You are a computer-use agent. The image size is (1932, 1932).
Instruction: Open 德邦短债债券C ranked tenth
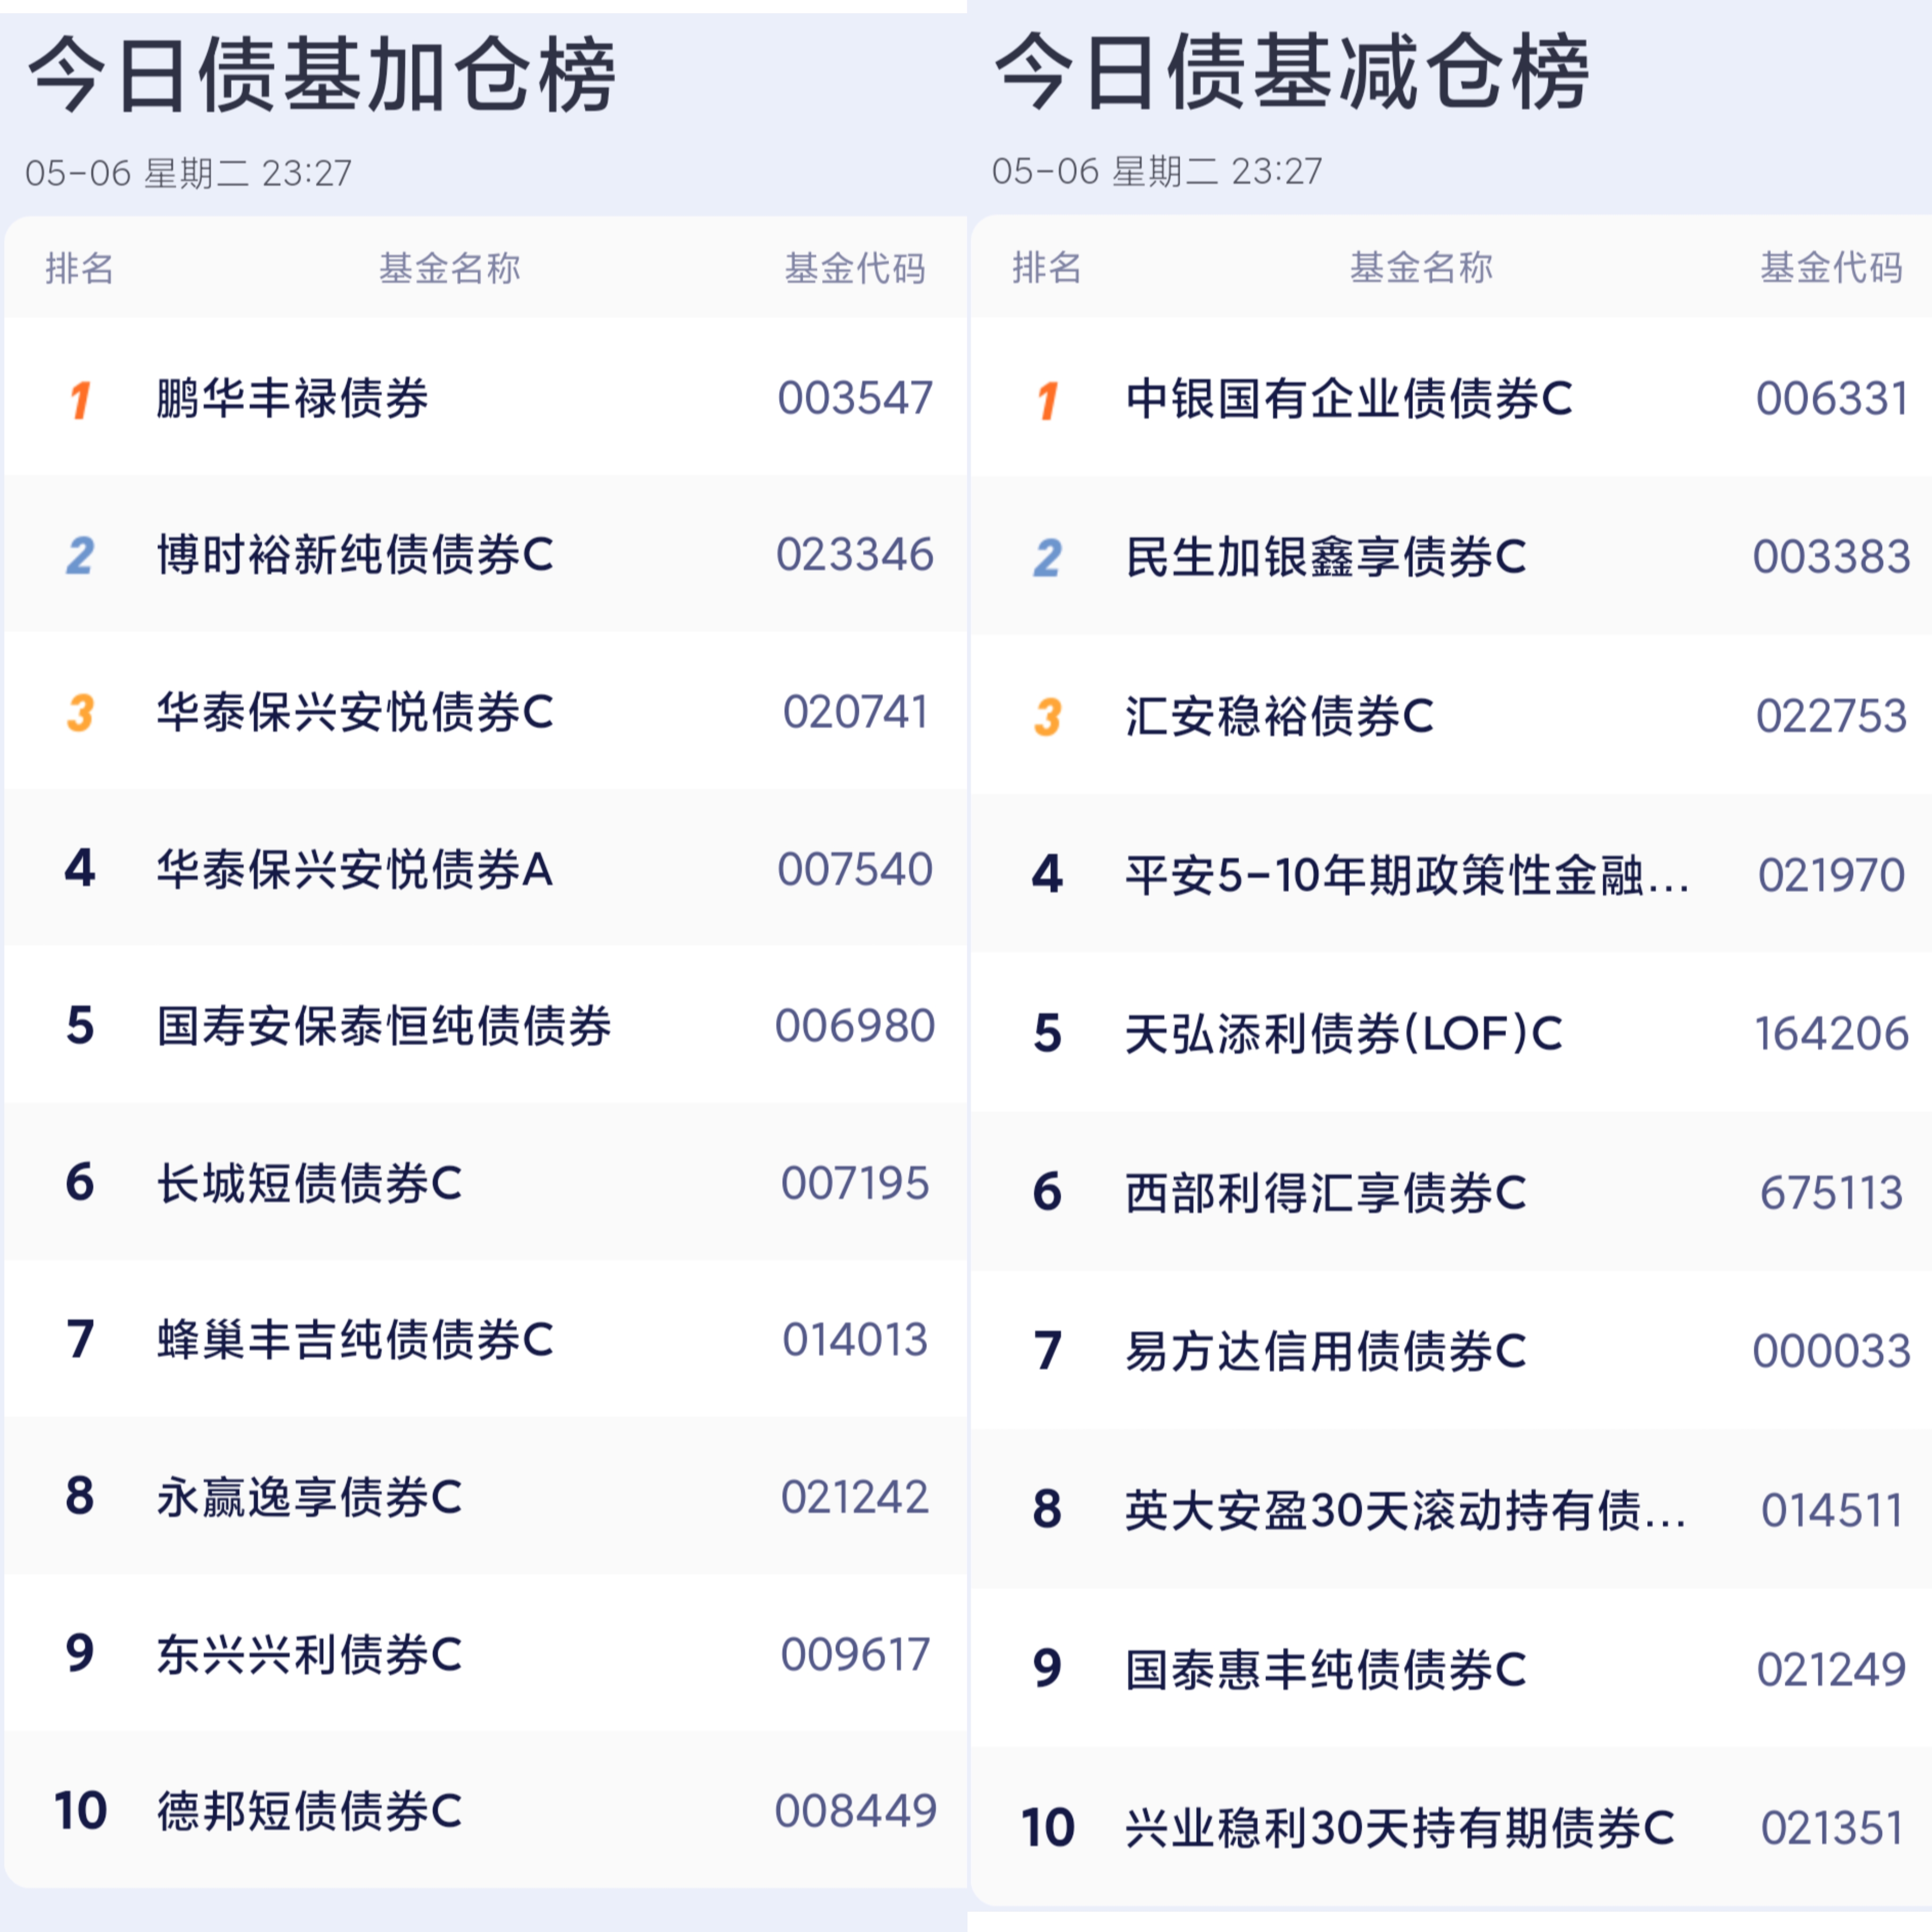[309, 1811]
